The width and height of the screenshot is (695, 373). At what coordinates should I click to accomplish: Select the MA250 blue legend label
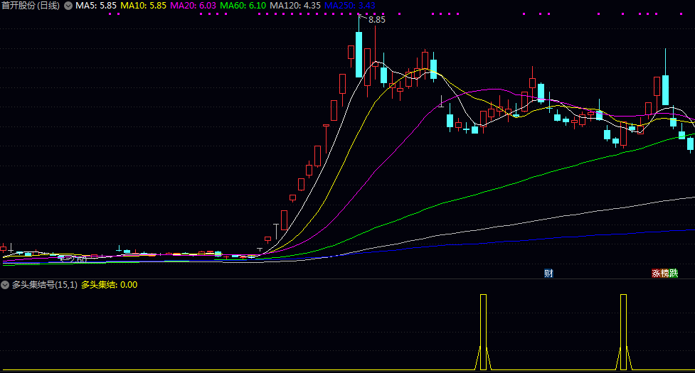(x=349, y=6)
